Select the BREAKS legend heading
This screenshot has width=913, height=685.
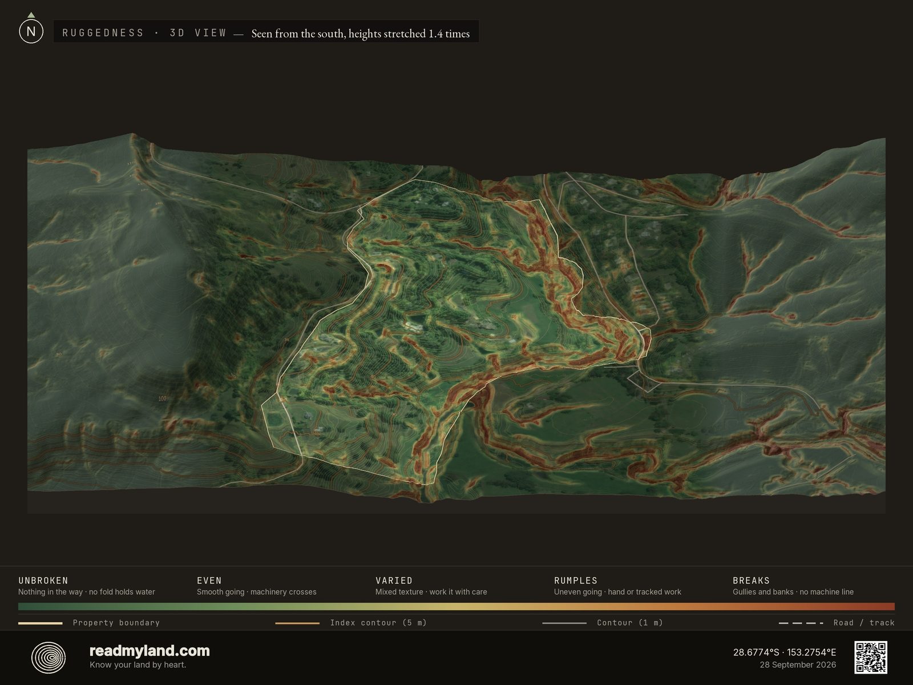point(752,581)
